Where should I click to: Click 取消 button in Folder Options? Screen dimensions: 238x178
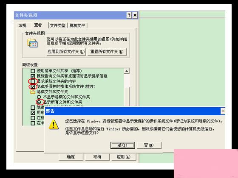point(97,157)
